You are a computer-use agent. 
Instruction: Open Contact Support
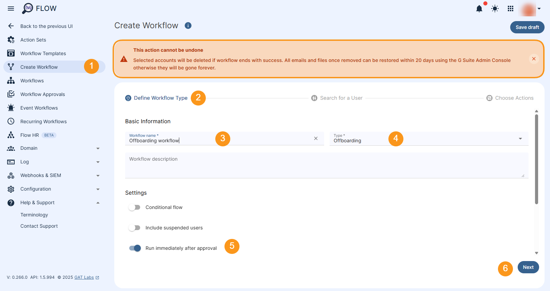(x=39, y=226)
